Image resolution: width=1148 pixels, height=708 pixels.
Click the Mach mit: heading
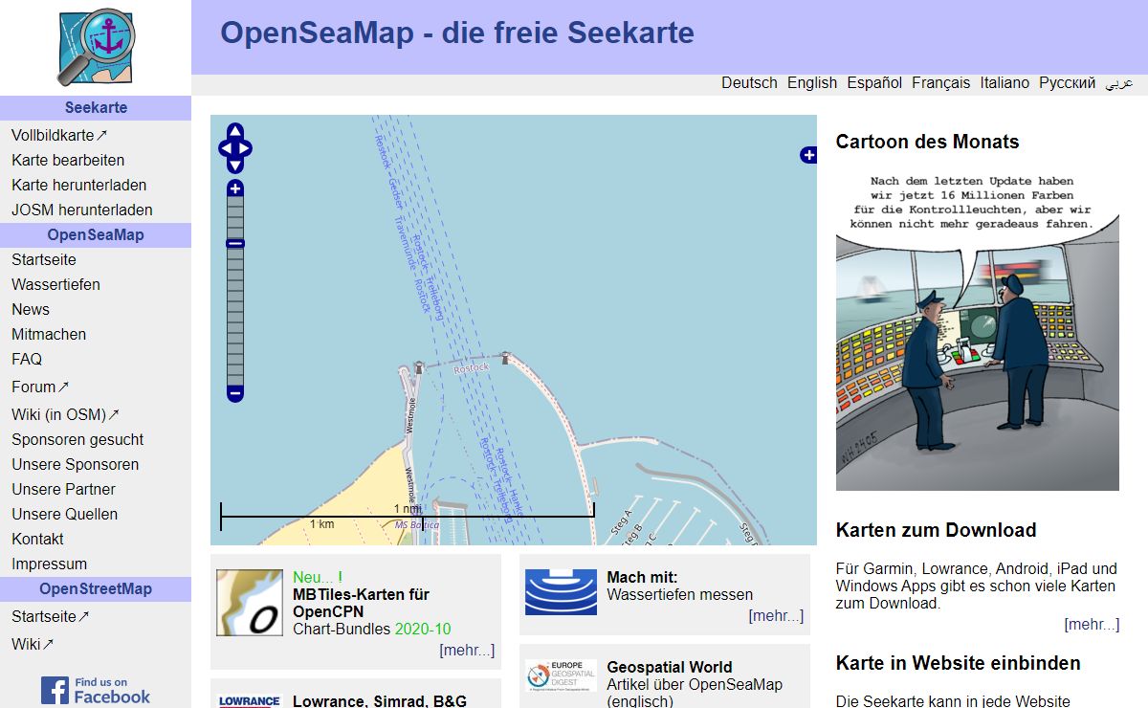[x=642, y=577]
